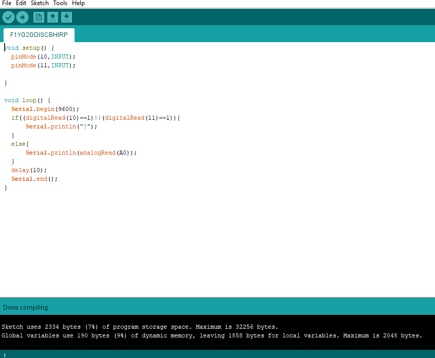
Task: Open the Help menu
Action: pos(78,3)
